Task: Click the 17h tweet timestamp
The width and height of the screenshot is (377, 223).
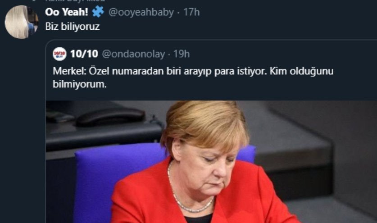Action: pos(191,12)
